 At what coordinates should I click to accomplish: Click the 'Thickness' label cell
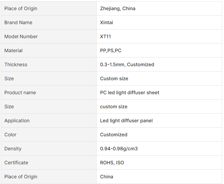point(16,65)
